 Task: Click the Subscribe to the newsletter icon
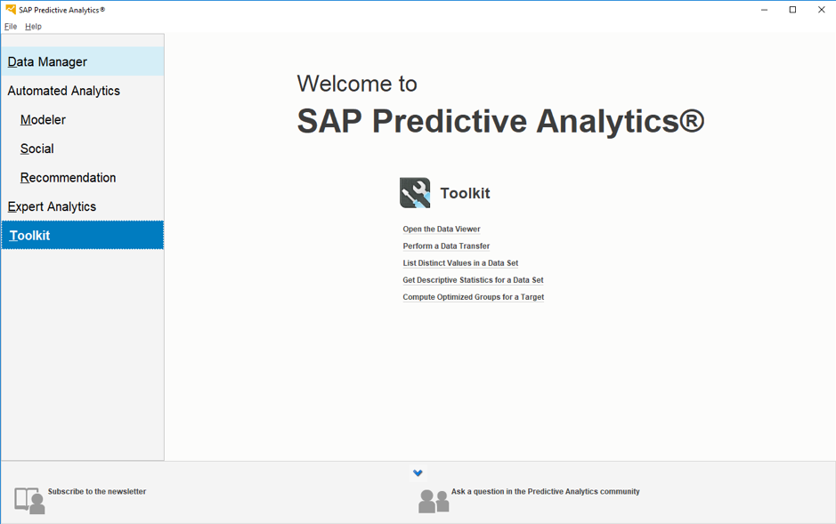(x=30, y=500)
